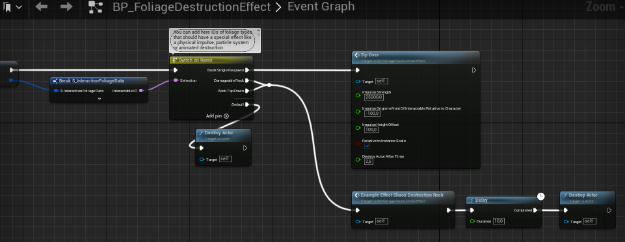Click the Tip Over execution output pin
The width and height of the screenshot is (625, 242).
pyautogui.click(x=473, y=70)
